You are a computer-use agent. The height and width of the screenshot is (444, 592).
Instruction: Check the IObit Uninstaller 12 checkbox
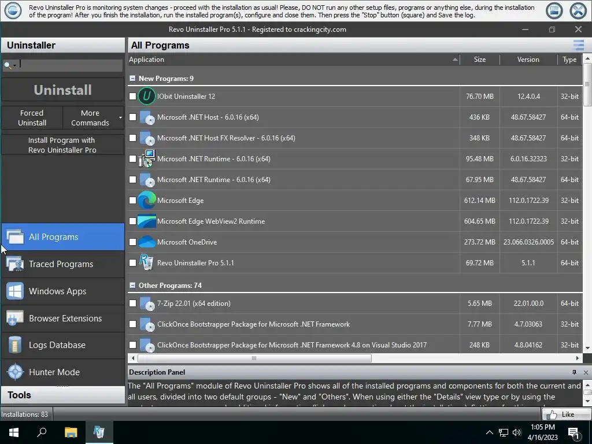pos(132,97)
